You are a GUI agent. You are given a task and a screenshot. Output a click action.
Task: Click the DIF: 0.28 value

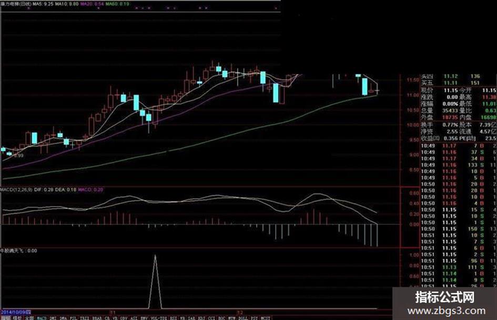[x=44, y=190]
